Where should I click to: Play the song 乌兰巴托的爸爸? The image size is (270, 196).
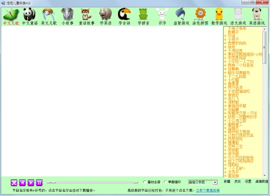[241, 158]
